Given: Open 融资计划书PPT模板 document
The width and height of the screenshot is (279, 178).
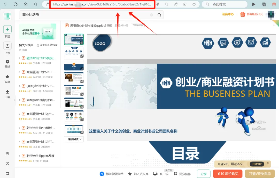Looking at the screenshot, I should [x=41, y=128].
